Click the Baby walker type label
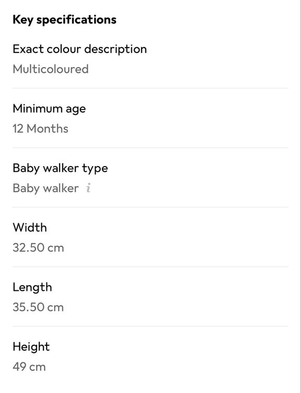Screen dimensions: 301x393 click(60, 168)
